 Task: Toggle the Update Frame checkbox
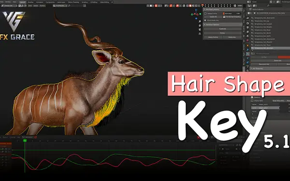pos(205,14)
